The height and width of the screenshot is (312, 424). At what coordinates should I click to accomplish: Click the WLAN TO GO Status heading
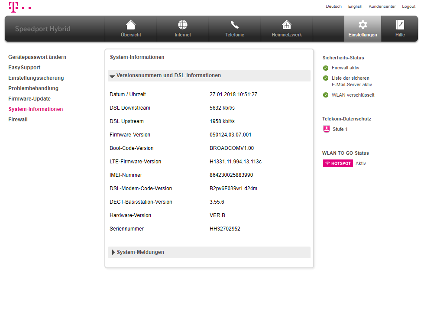point(345,153)
